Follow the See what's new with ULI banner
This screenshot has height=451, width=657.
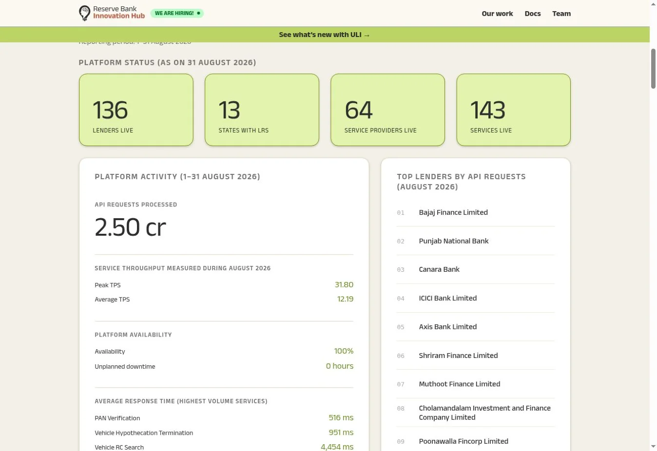point(325,35)
